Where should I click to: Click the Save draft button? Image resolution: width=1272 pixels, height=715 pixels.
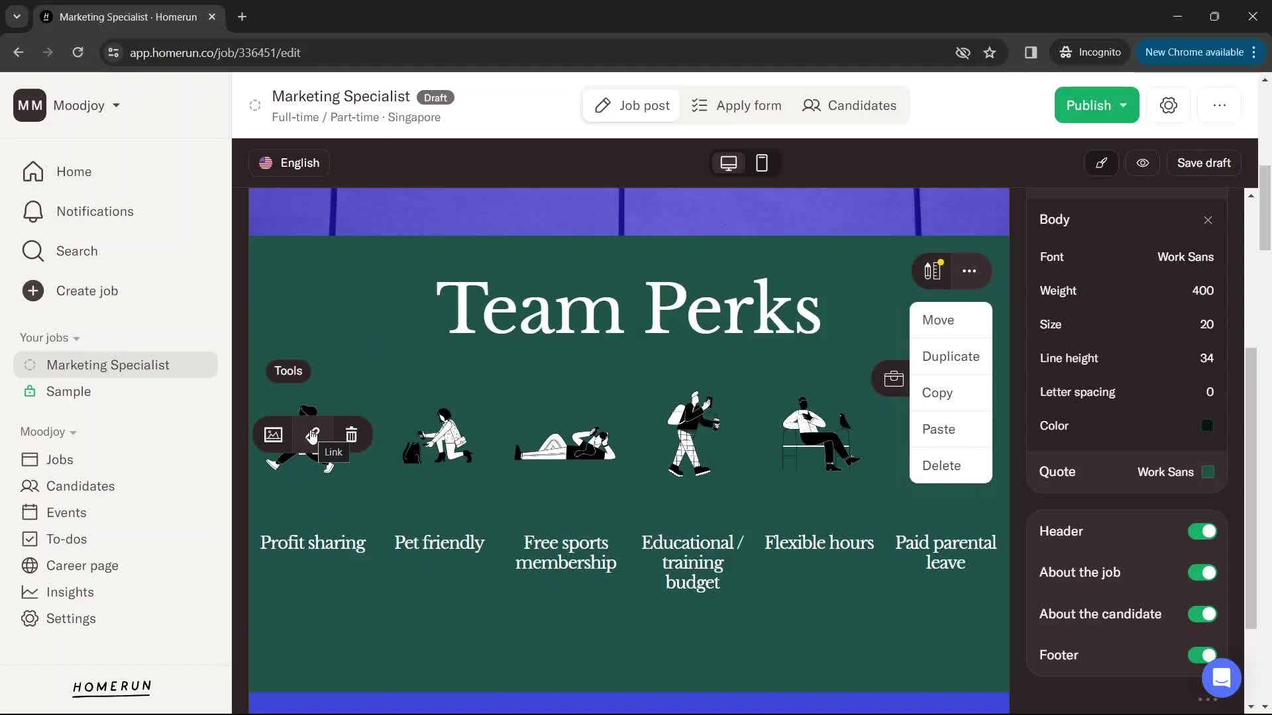click(x=1204, y=162)
